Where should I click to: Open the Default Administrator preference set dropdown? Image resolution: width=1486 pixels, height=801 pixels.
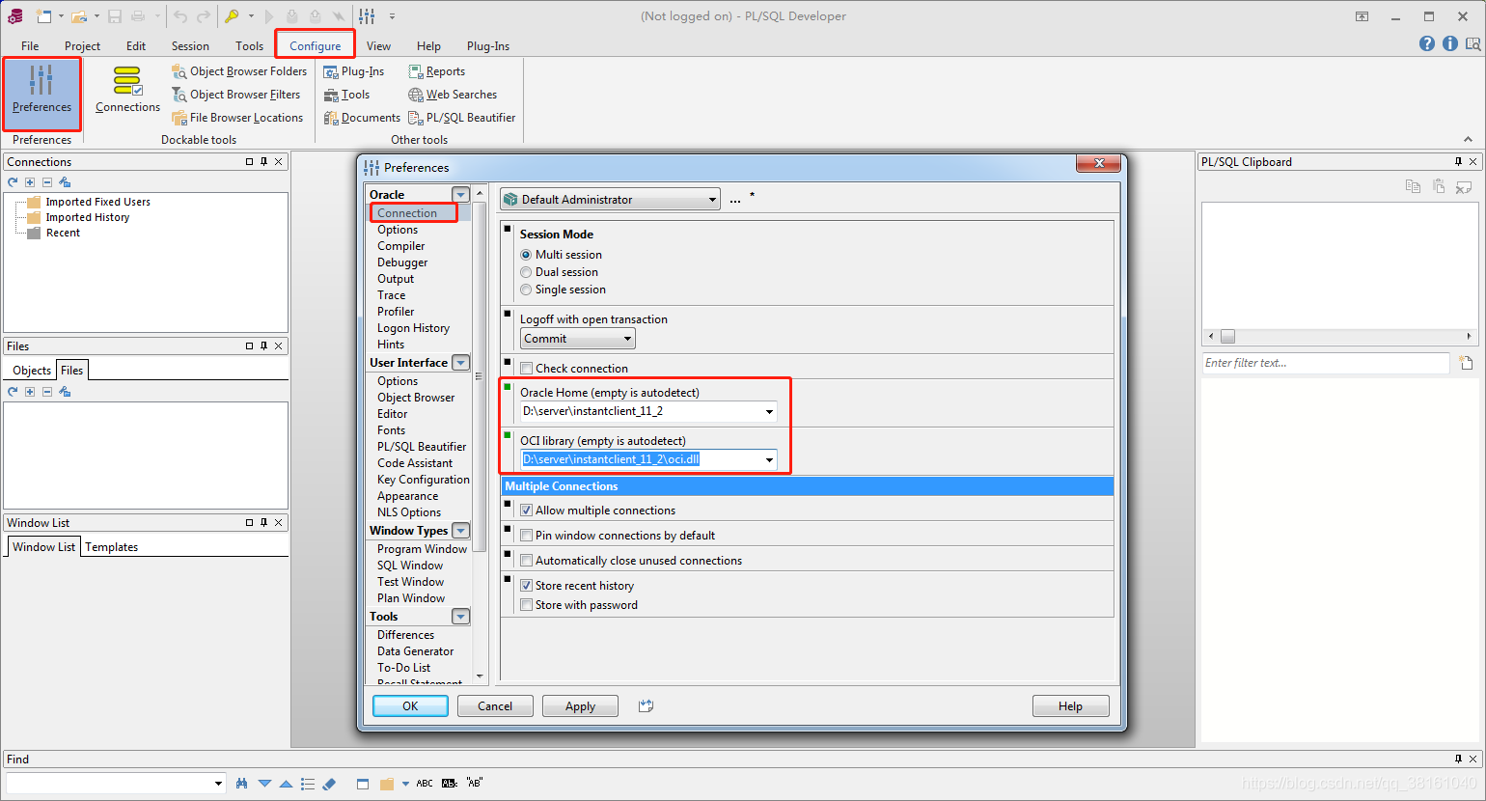pos(610,200)
